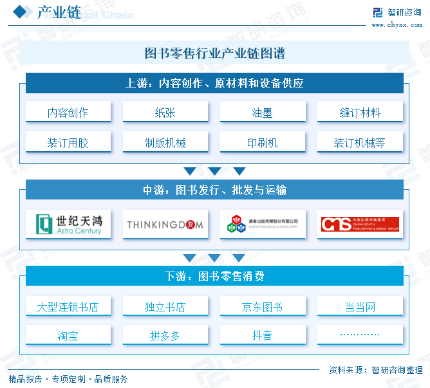The image size is (430, 388).
Task: Click the 图书零售行业产业链图谱 title banner
Action: (214, 53)
